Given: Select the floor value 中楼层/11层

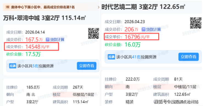Looking at the screenshot, I should point(185,87).
